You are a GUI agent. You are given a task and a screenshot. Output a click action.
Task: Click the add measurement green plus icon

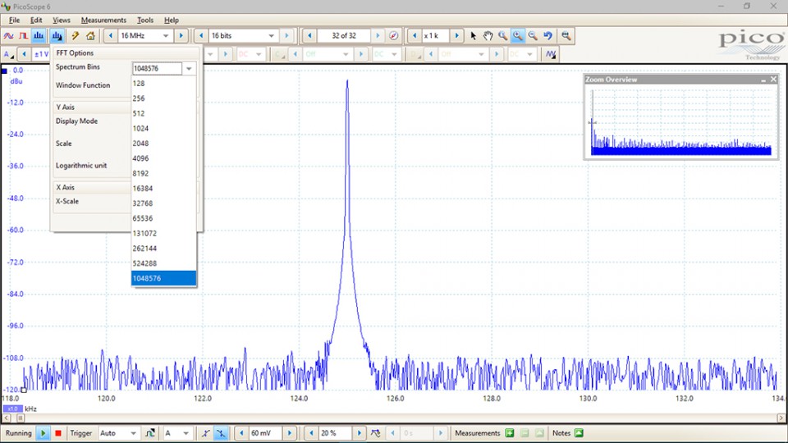click(x=509, y=433)
